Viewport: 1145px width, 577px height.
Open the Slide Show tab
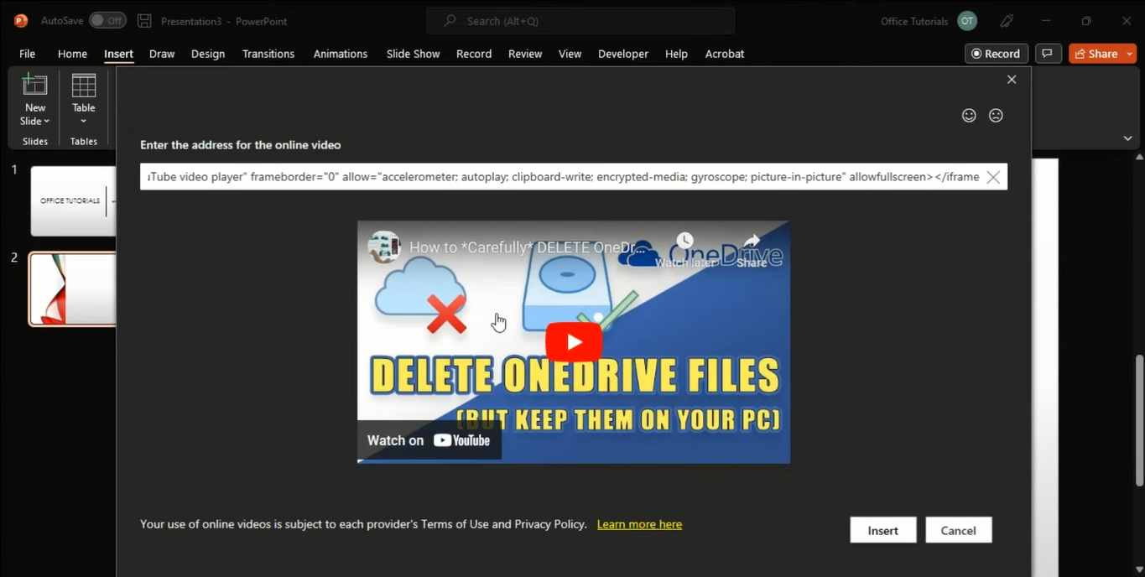coord(412,53)
